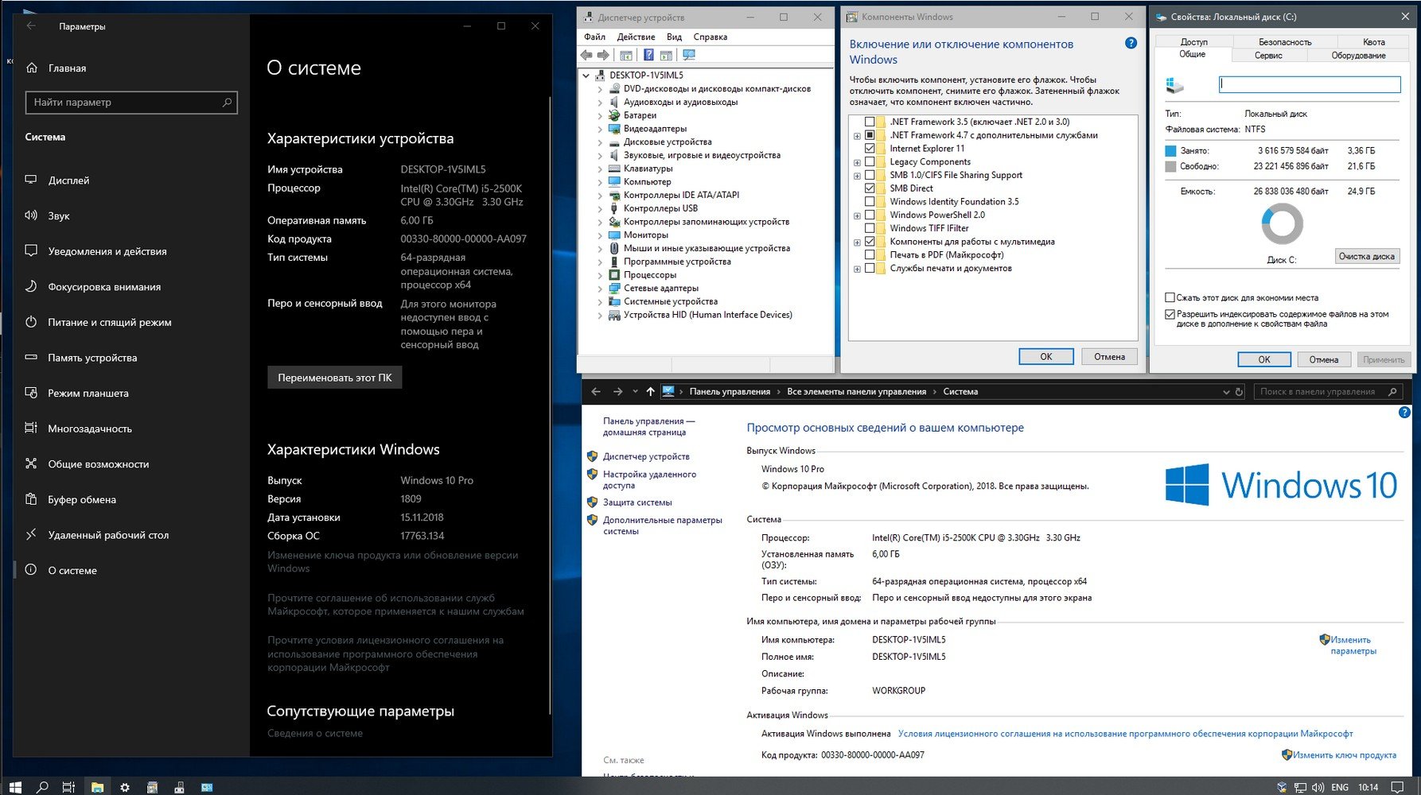Click back arrow in Control Panel System window
1421x795 pixels.
595,391
